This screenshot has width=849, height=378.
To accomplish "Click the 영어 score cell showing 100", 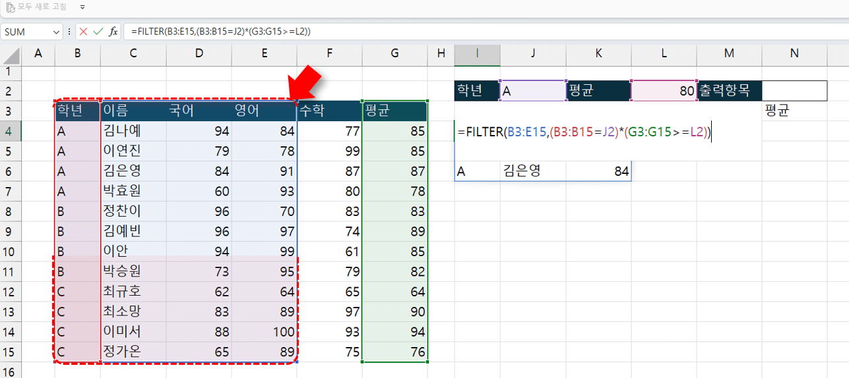I will [x=264, y=331].
